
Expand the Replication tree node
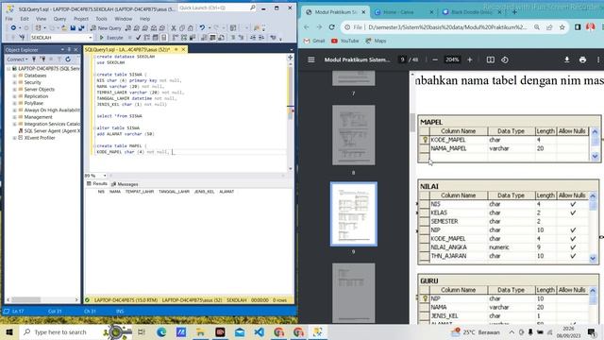click(14, 96)
